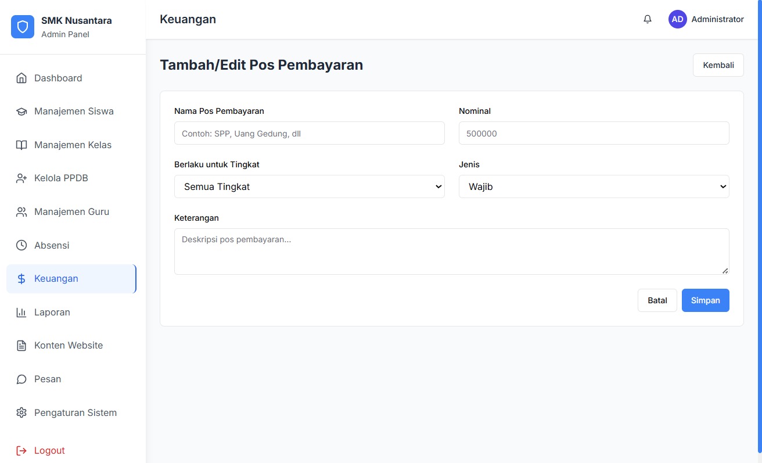Select Manajemen Guru in the sidebar
This screenshot has height=463, width=762.
click(x=71, y=212)
